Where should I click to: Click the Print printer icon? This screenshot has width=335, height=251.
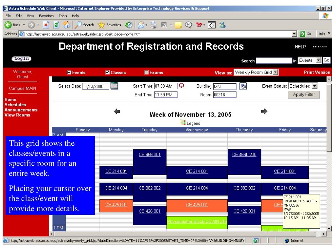(x=153, y=25)
